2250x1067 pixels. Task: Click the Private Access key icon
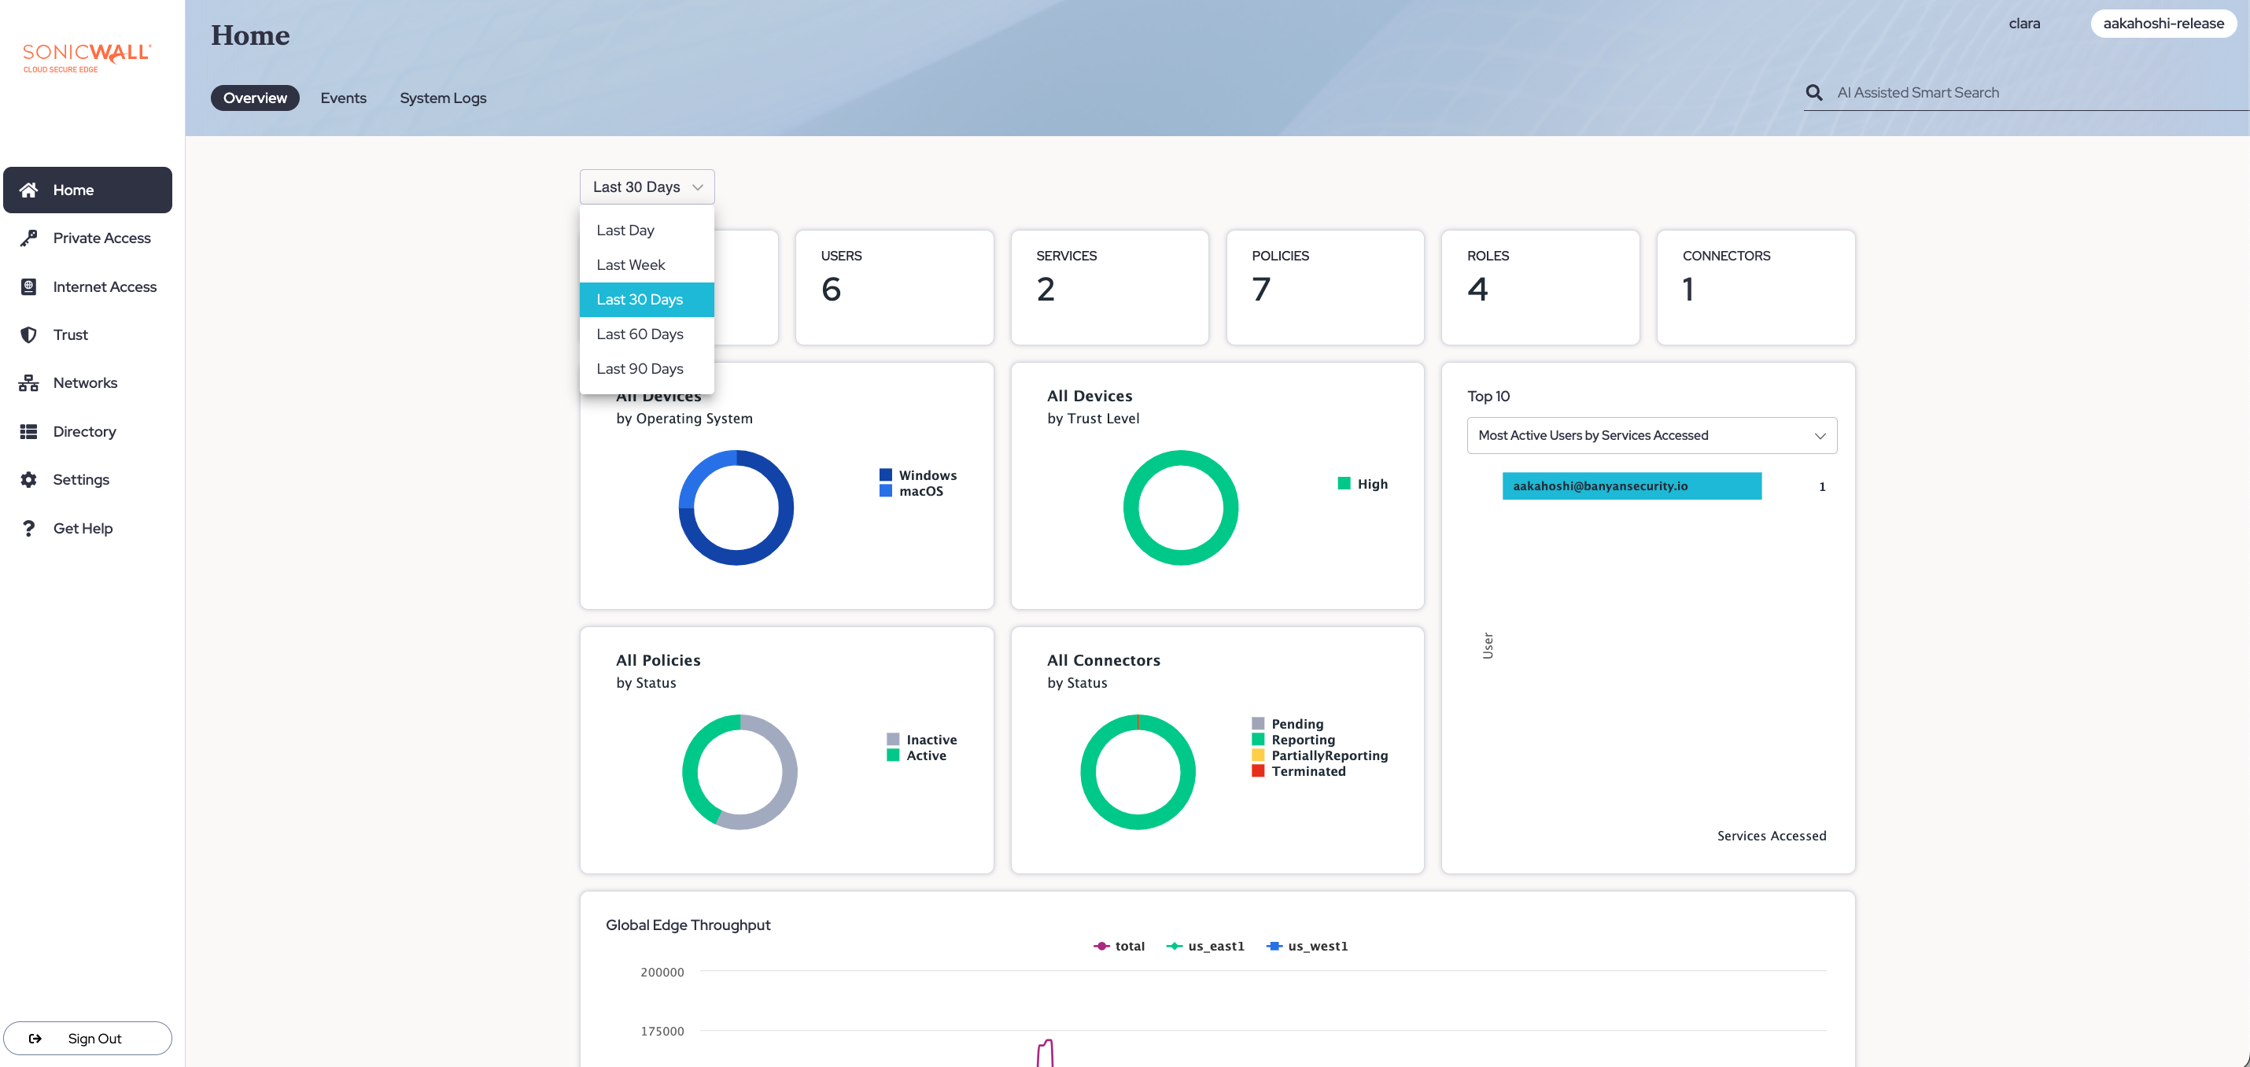pos(29,238)
